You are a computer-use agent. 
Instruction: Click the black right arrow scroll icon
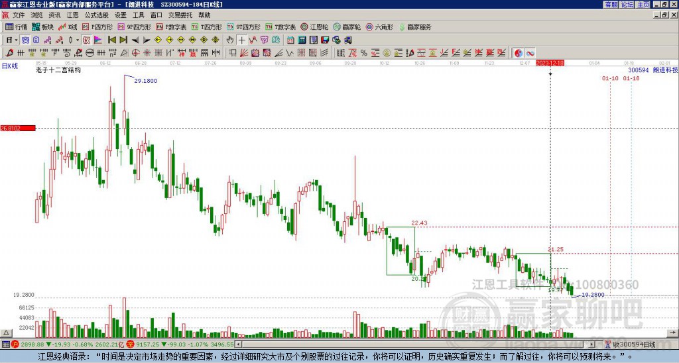[x=147, y=40]
